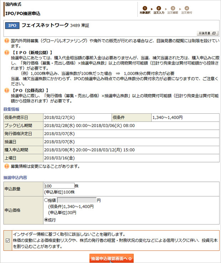
Task: Click the blue IPO badge icon
Action: (12, 26)
